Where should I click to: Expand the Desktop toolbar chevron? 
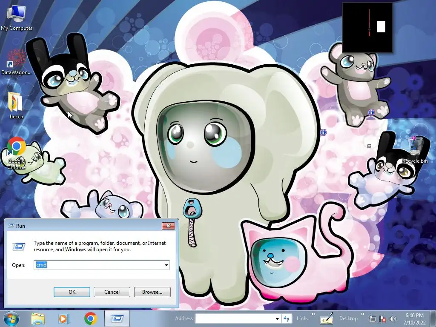[x=363, y=314]
